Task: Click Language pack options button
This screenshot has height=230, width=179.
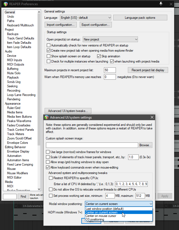Action: coord(140,18)
